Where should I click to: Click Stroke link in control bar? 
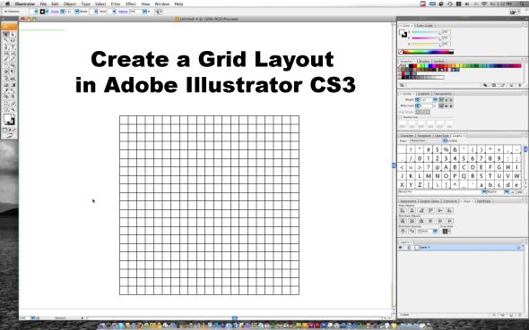click(x=55, y=12)
